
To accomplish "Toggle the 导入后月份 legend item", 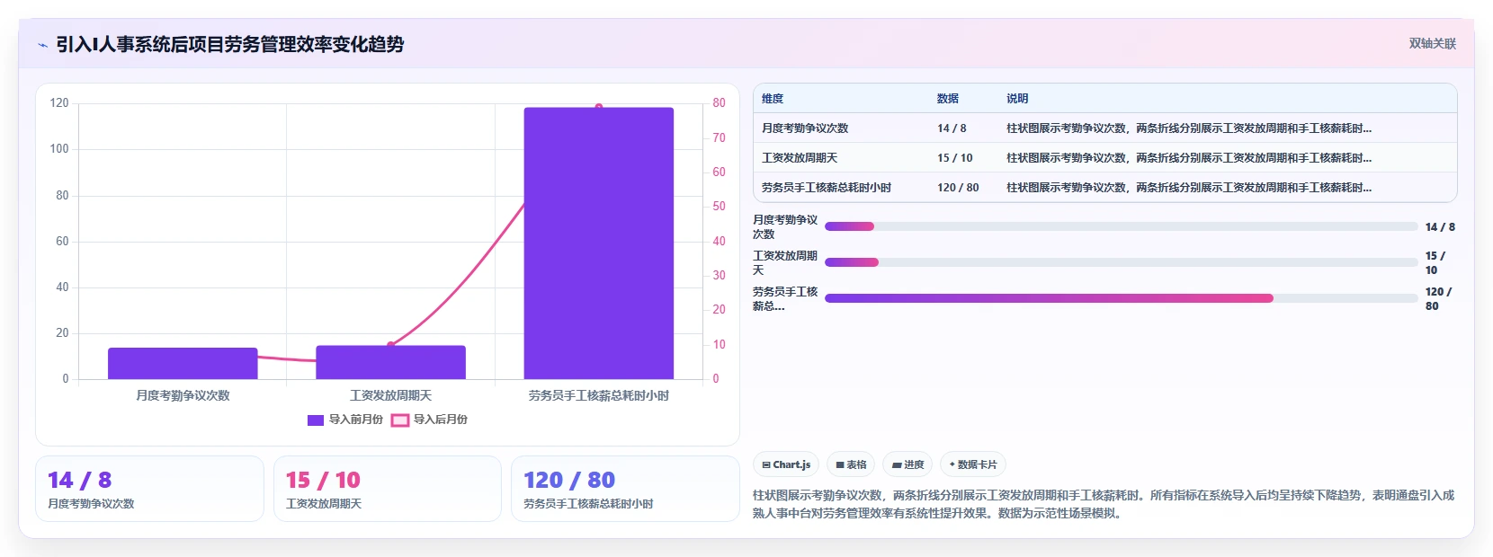I will point(430,420).
